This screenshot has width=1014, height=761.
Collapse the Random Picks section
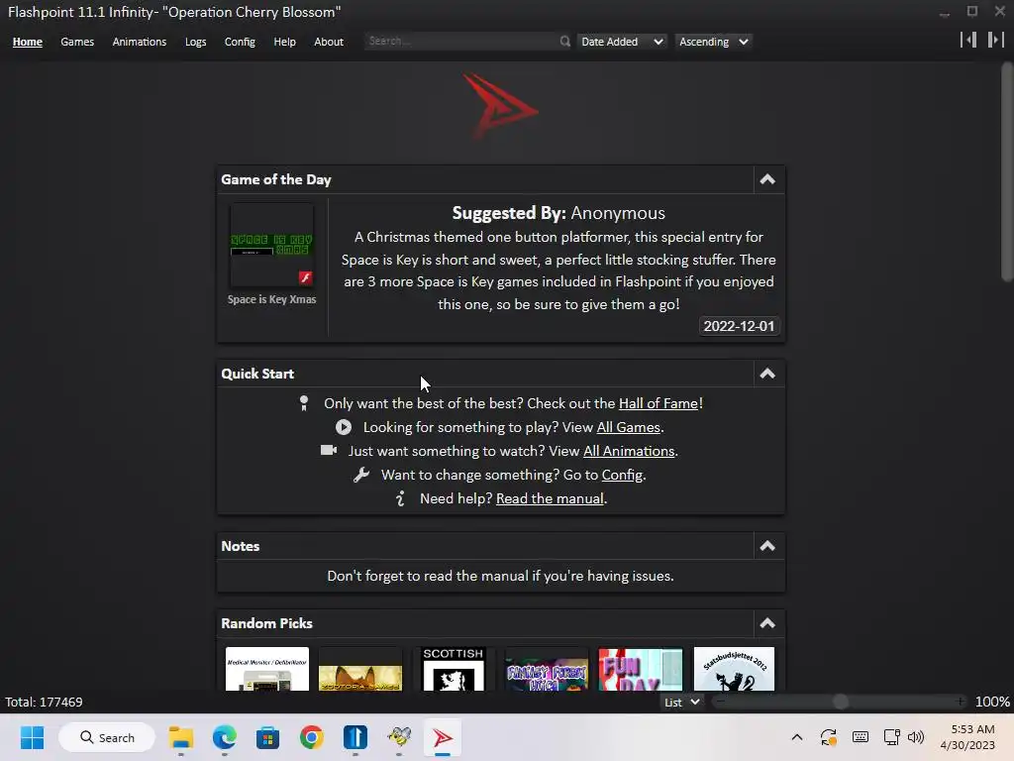point(767,623)
